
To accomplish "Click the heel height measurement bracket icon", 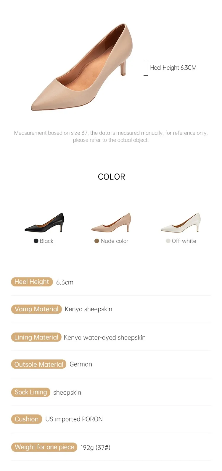I will click(x=146, y=68).
